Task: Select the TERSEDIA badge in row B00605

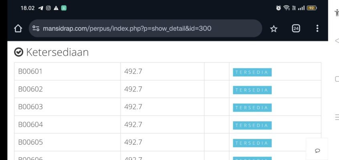Action: pos(252,143)
